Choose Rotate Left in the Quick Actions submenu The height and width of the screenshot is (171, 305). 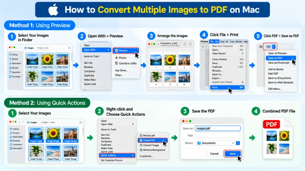coord(147,136)
